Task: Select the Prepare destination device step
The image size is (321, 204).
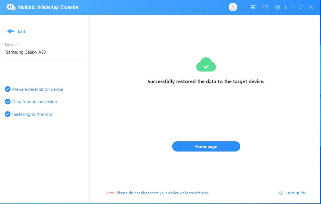Action: click(x=37, y=89)
